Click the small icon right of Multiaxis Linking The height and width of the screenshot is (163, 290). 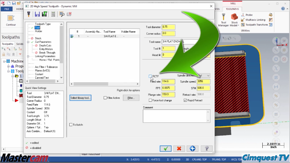point(270,20)
